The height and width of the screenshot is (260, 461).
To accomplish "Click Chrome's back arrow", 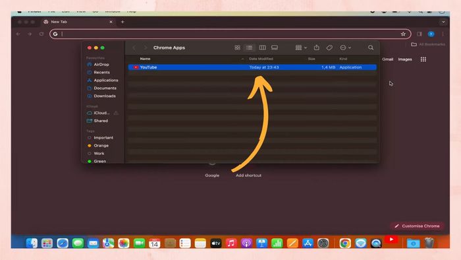I will pos(18,34).
